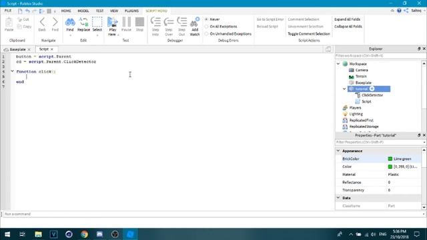
Task: Close the Script editor tab
Action: coord(52,49)
